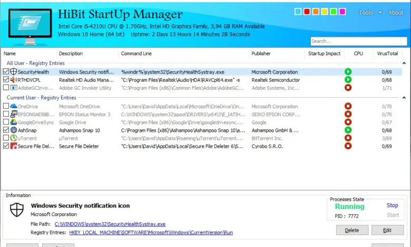
Task: Sort by the VirusTotal column header
Action: (387, 53)
